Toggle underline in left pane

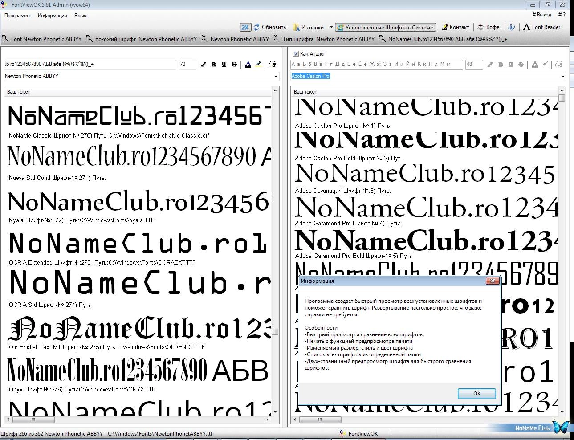tap(224, 64)
